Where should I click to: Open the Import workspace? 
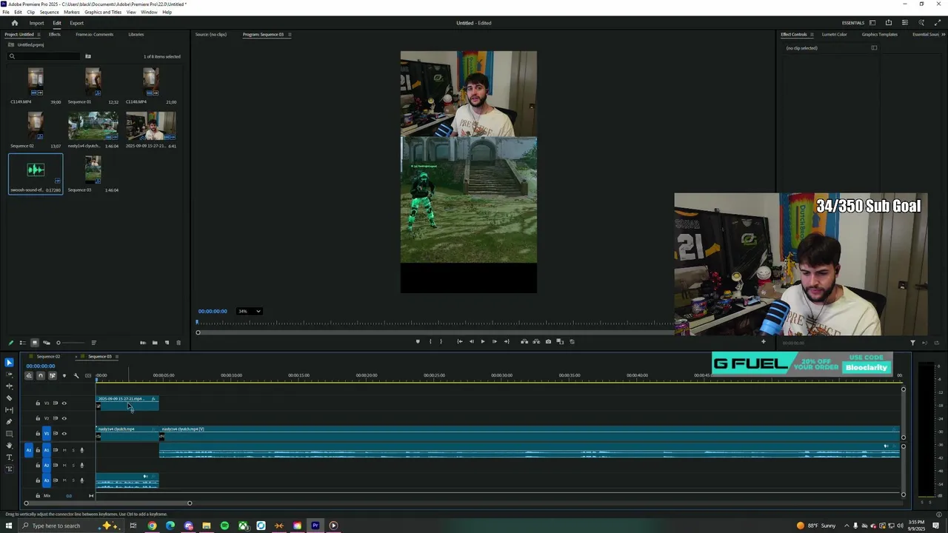pos(36,23)
